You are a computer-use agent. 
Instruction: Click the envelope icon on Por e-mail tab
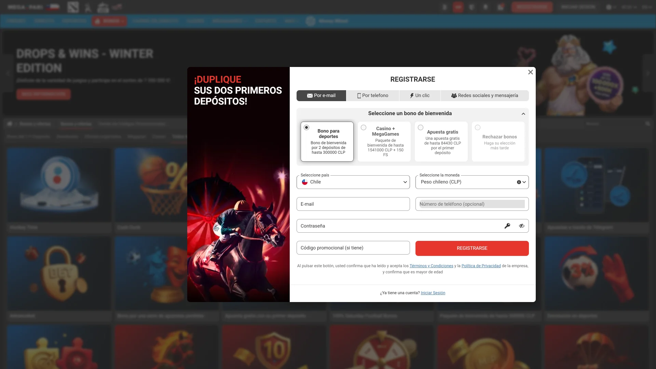click(x=309, y=96)
